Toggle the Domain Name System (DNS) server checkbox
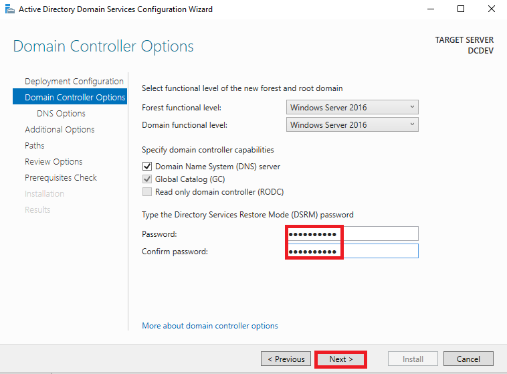This screenshot has width=507, height=374. coord(147,167)
